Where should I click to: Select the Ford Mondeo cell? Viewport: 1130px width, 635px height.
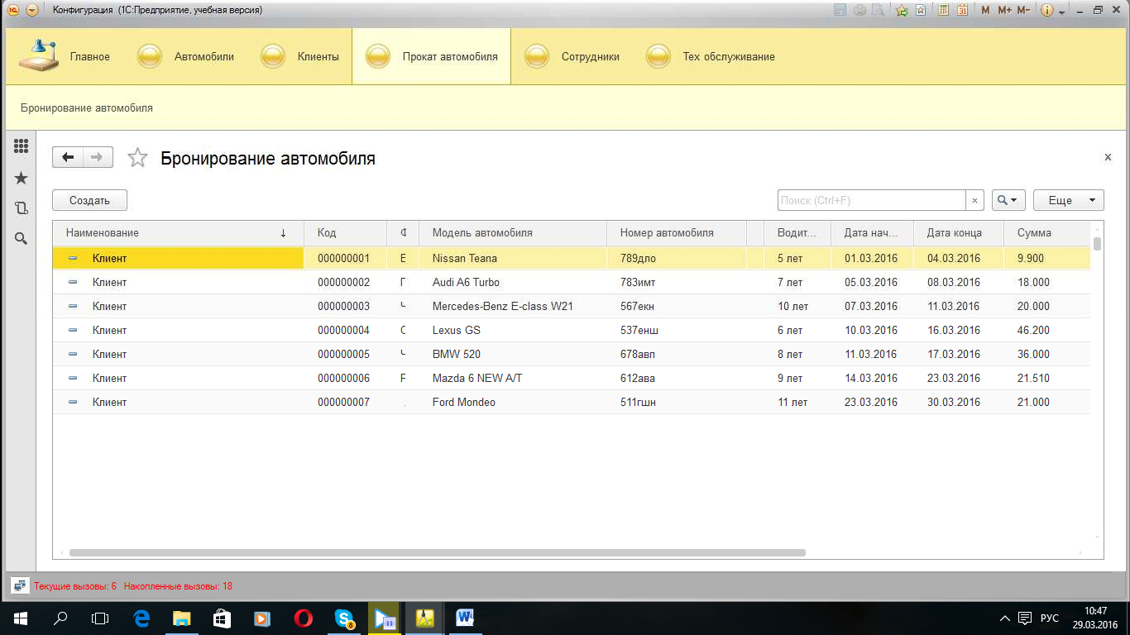click(513, 402)
